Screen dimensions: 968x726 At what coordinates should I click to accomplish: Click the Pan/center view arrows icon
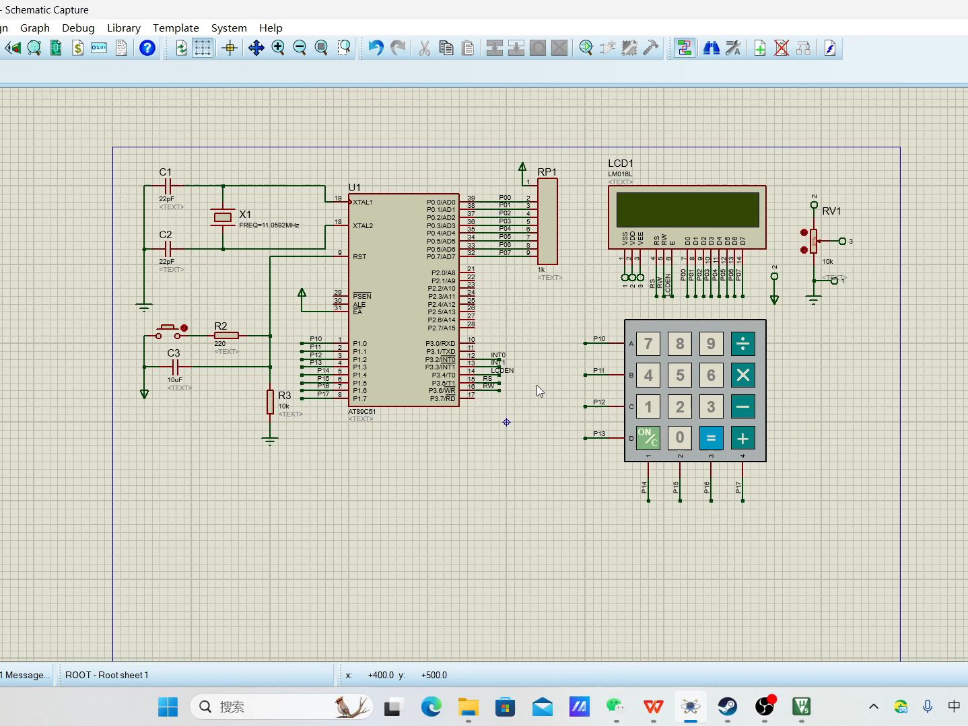coord(256,48)
